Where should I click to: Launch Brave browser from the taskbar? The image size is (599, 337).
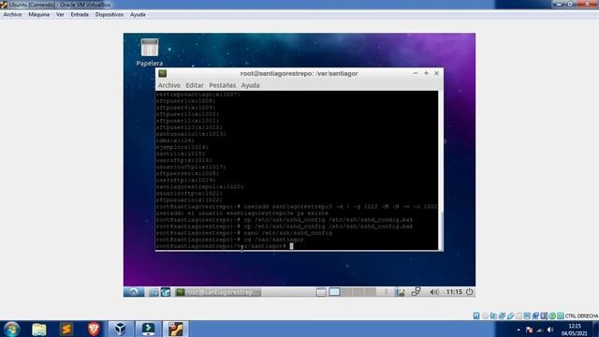pos(94,329)
